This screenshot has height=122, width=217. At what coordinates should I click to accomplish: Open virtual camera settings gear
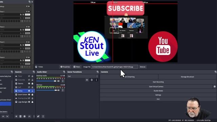pos(215,87)
